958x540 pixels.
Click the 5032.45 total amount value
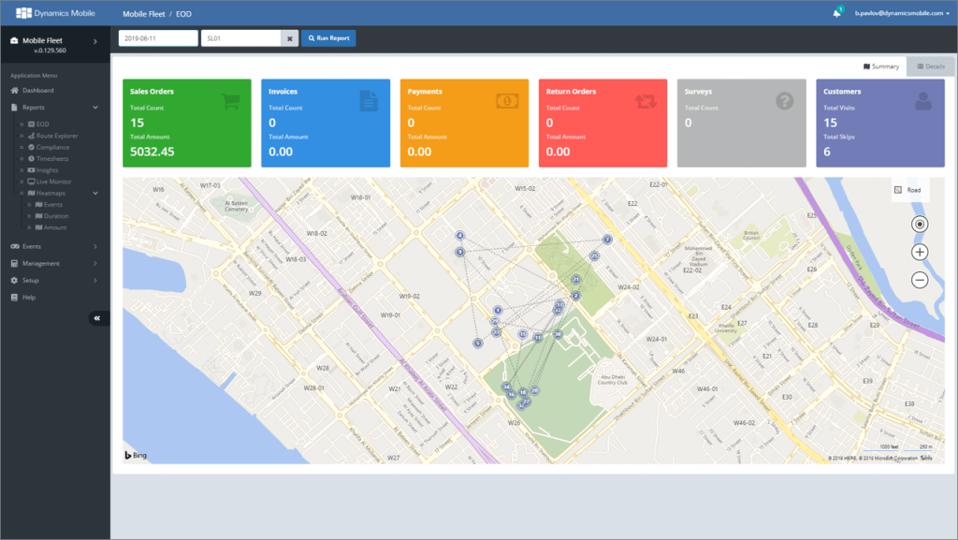[152, 152]
